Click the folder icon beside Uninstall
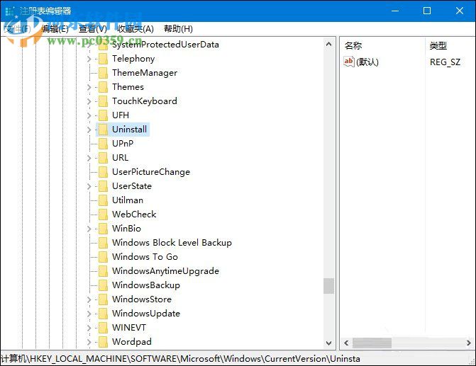Image resolution: width=476 pixels, height=366 pixels. coord(103,130)
